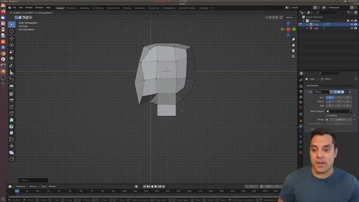Screen dimensions: 359x202
Task: Select the Scale tool
Action: coord(11,52)
